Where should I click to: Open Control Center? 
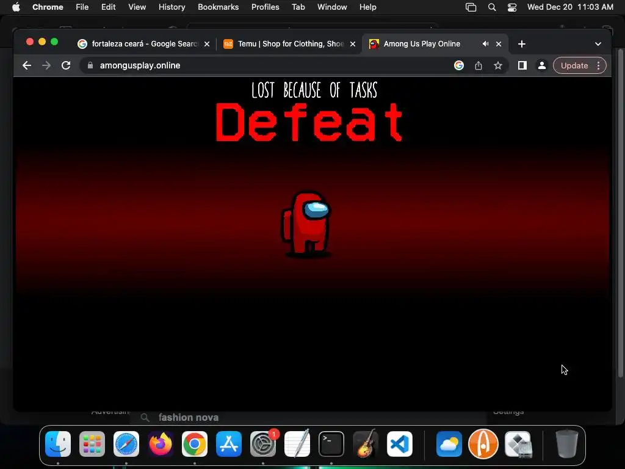[512, 7]
